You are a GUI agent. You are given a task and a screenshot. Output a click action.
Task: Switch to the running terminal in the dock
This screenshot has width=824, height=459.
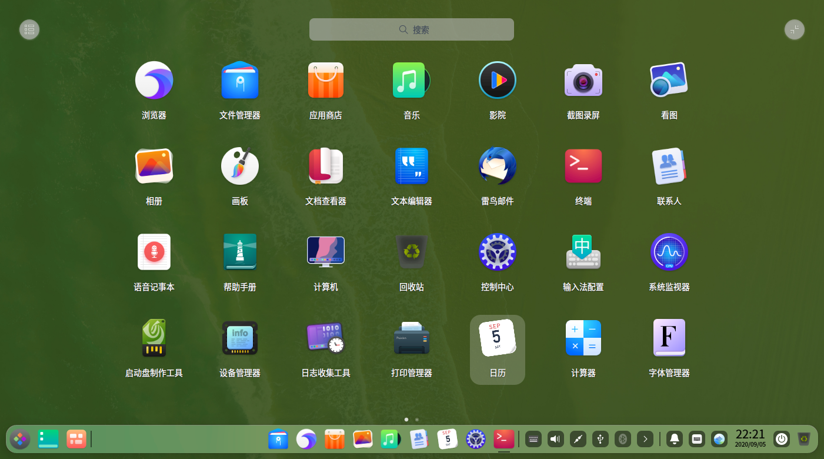click(x=504, y=439)
